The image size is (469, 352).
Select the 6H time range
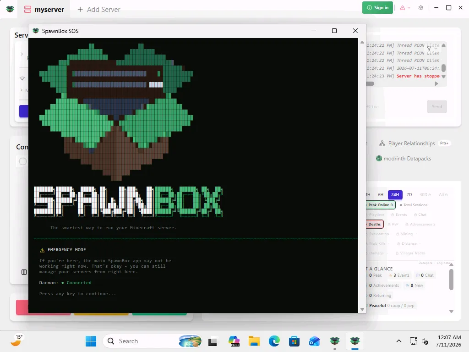[x=381, y=194]
